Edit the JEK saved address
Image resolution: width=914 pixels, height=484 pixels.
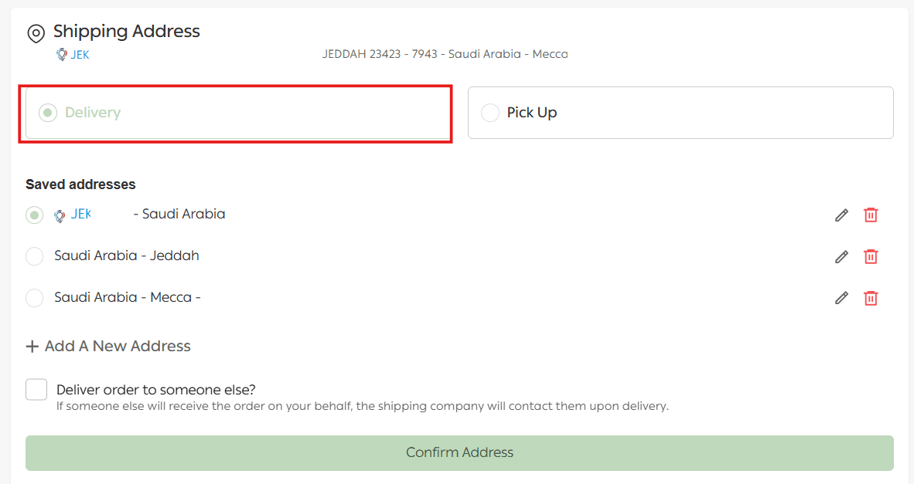(841, 215)
